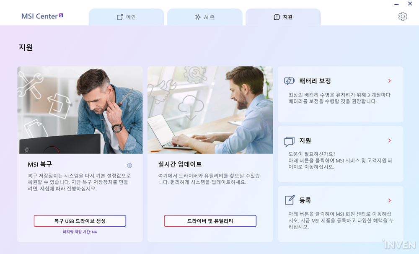This screenshot has width=419, height=254.
Task: Switch to the AI 존 tab
Action: tap(205, 17)
